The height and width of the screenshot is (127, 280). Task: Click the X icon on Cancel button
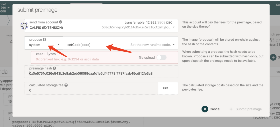click(x=205, y=109)
